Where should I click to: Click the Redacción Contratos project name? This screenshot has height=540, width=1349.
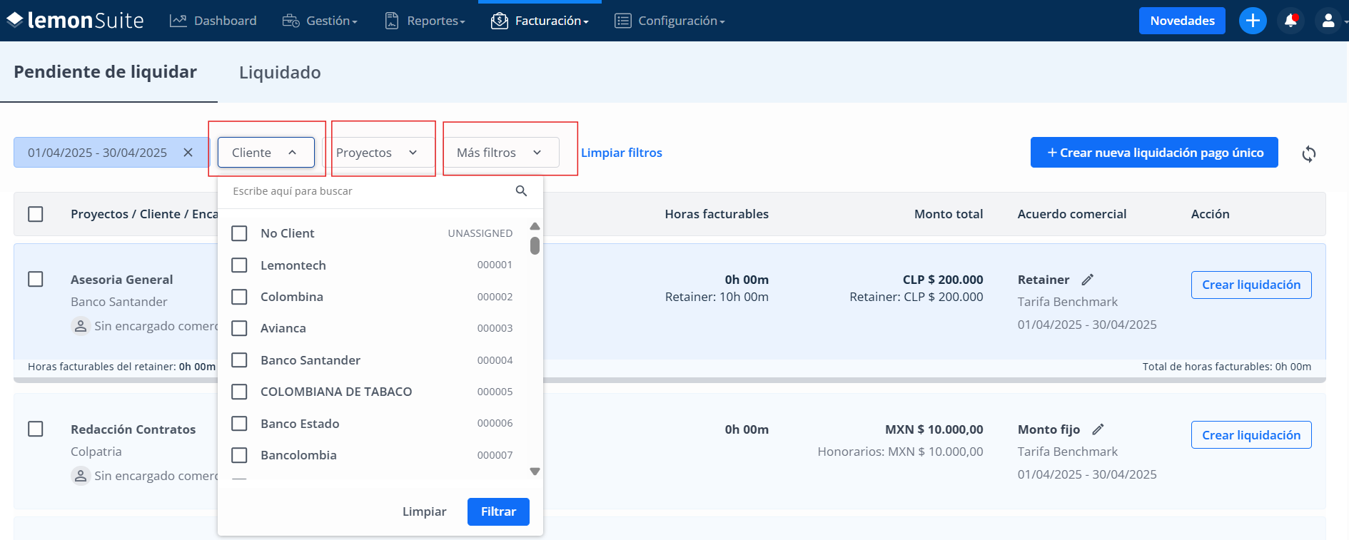(133, 429)
